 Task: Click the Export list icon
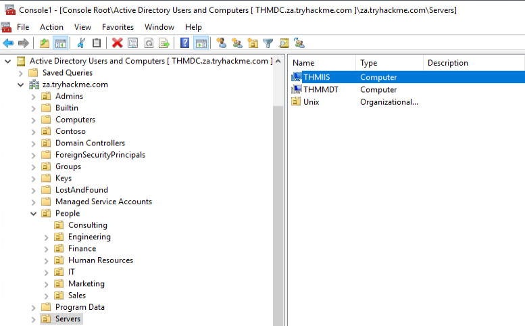(164, 43)
